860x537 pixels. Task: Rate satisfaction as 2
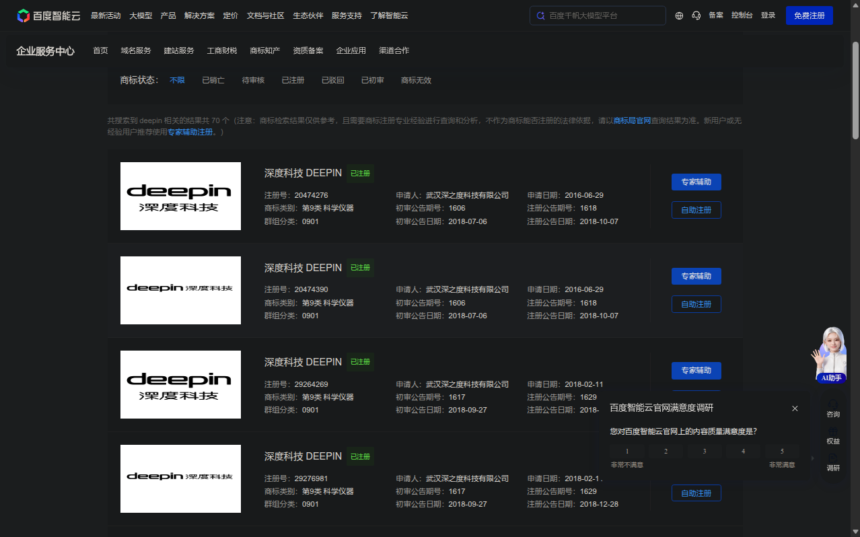point(666,452)
